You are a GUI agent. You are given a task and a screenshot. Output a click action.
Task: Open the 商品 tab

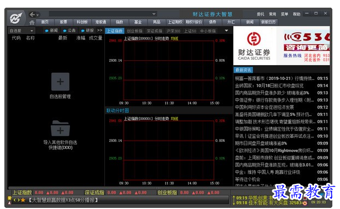[156, 22]
